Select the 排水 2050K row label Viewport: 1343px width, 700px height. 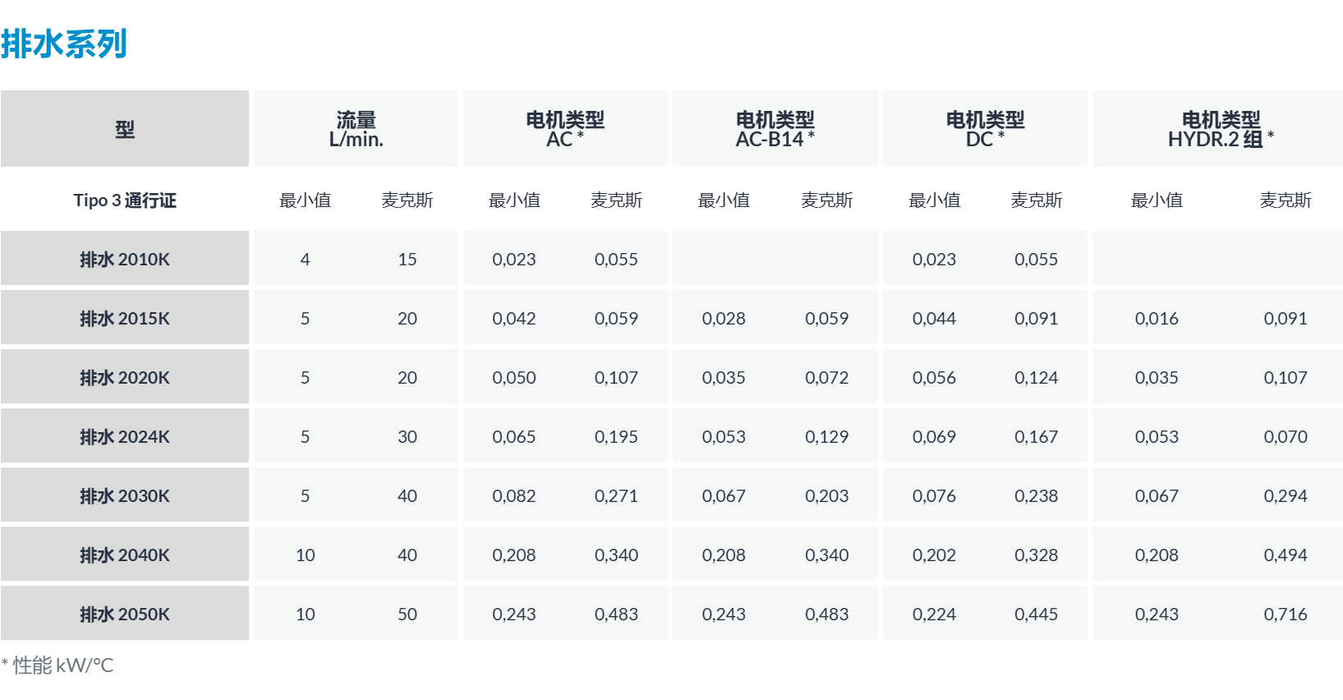125,614
